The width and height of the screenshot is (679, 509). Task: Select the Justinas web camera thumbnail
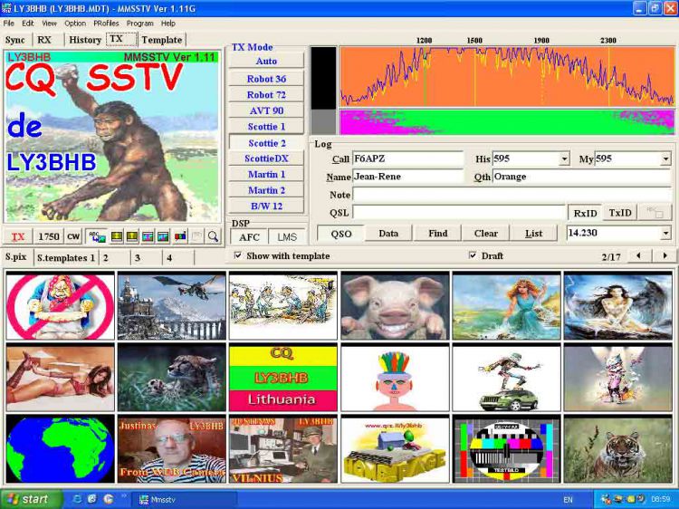coord(171,449)
